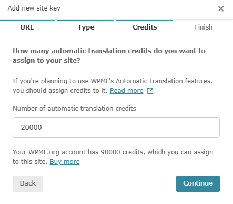The height and width of the screenshot is (204, 233).
Task: Click the Back button
Action: 27,183
